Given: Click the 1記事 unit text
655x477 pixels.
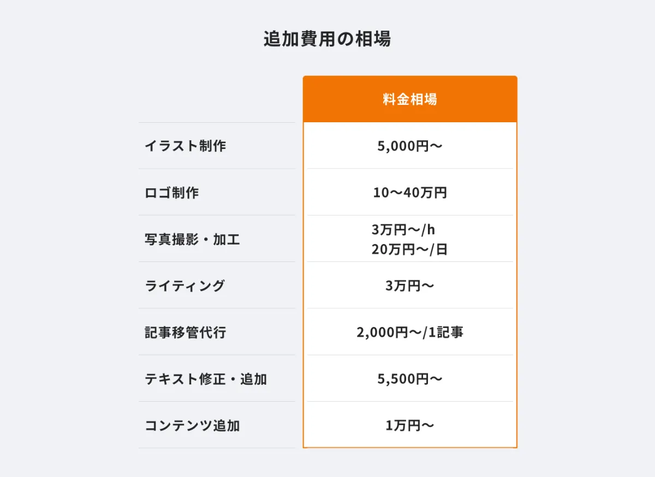Looking at the screenshot, I should pos(445,332).
